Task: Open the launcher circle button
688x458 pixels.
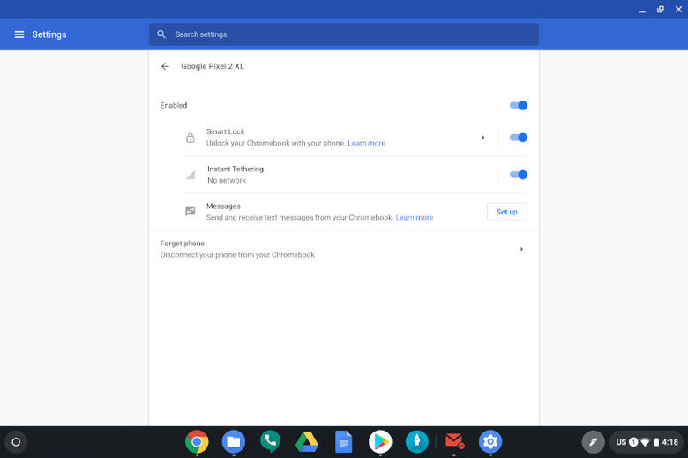Action: tap(16, 442)
